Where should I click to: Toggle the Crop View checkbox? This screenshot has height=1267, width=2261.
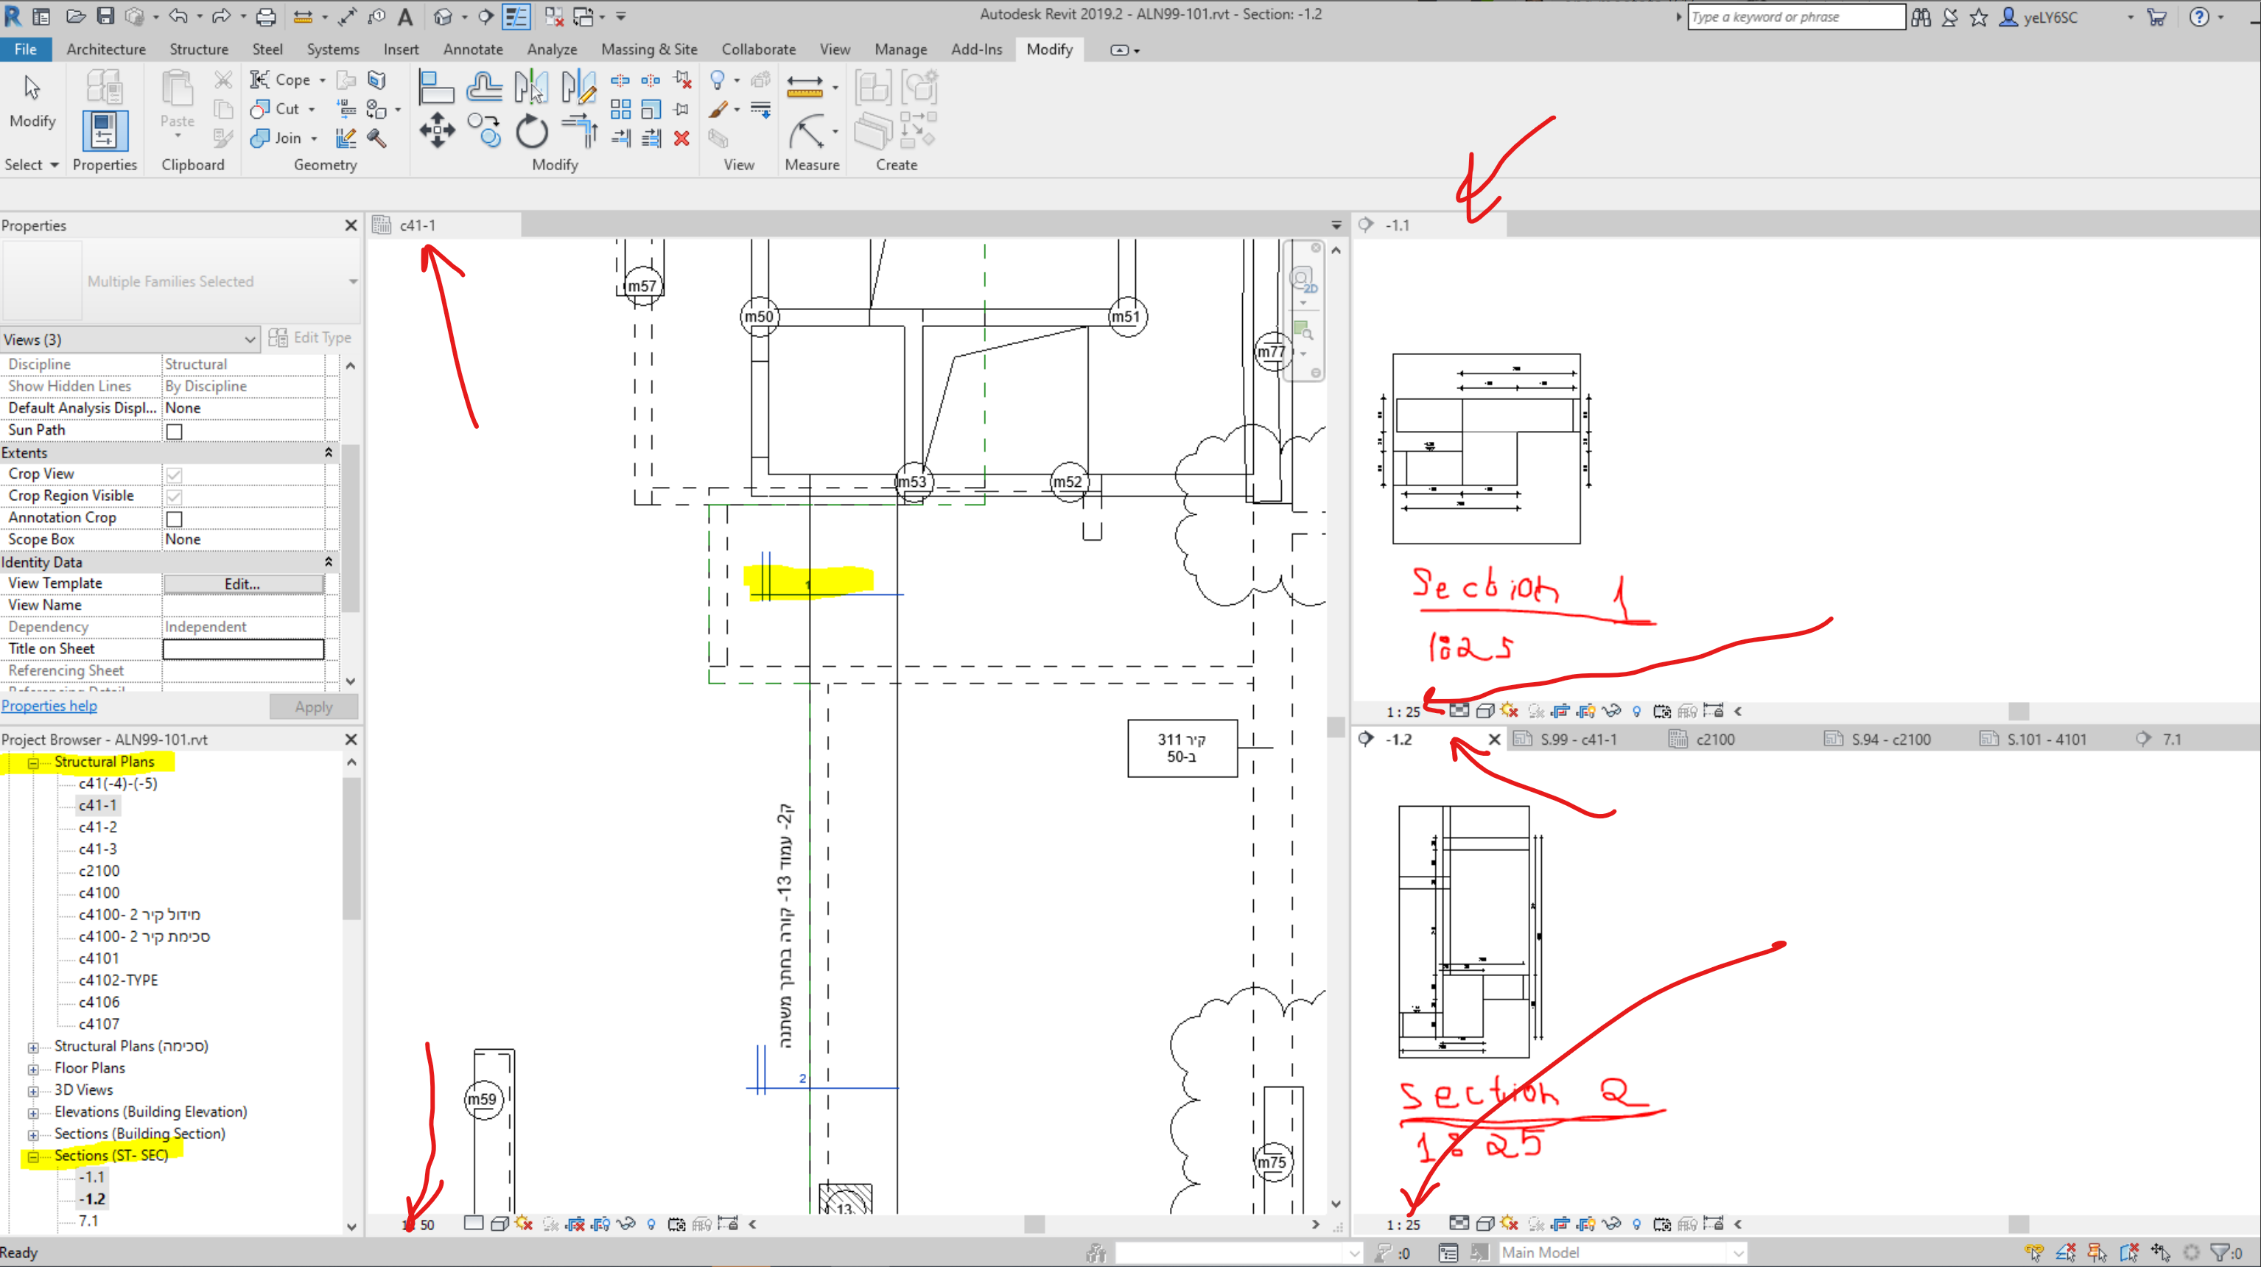click(175, 474)
